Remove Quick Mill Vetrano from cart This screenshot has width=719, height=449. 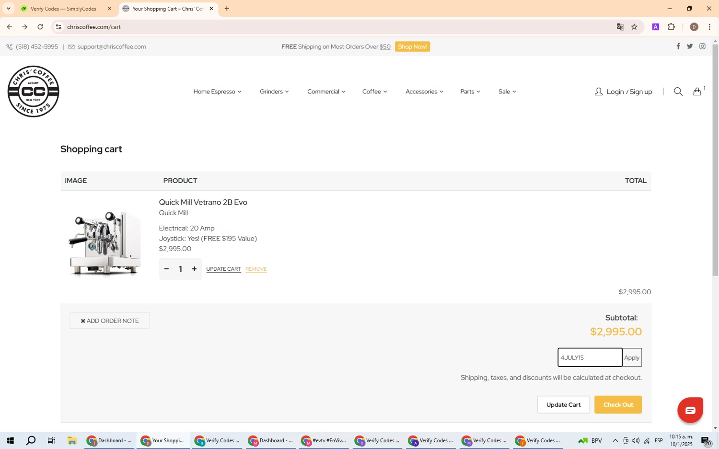click(x=256, y=269)
